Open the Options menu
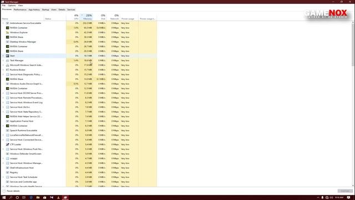Screen dimensions: 355x200 [x=12, y=6]
